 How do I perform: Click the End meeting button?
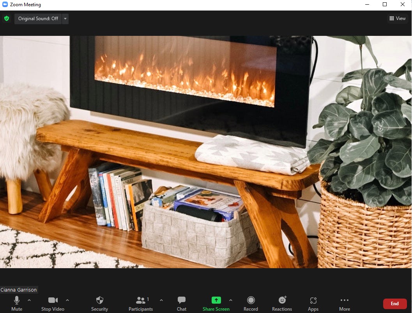click(395, 303)
